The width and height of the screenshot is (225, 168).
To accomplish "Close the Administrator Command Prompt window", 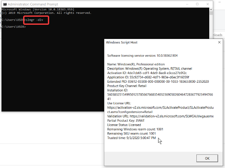I will click(208, 4).
